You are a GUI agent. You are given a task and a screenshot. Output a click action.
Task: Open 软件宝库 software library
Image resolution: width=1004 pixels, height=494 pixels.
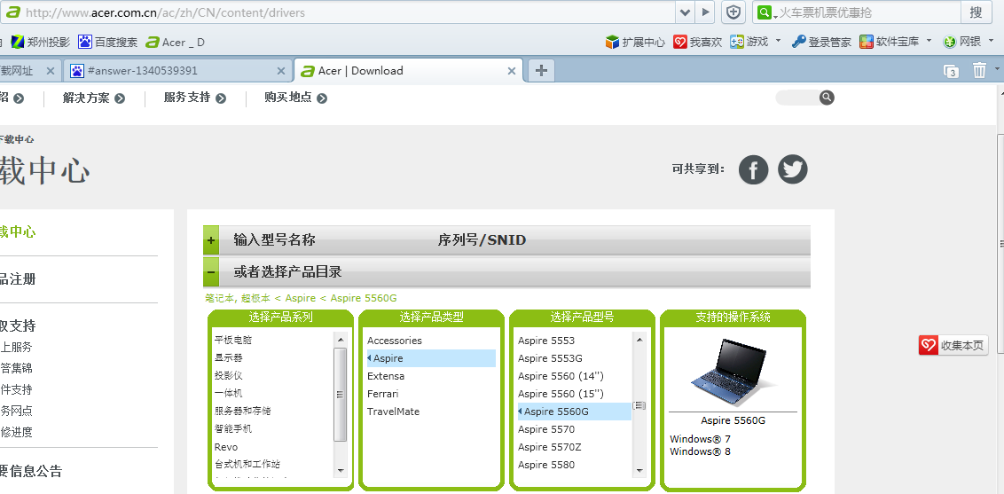pos(890,43)
